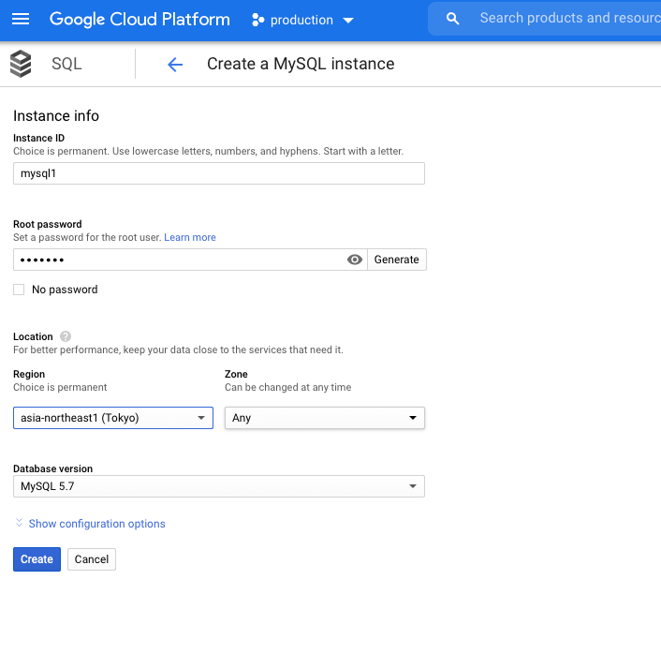
Task: Open the hamburger navigation menu
Action: tap(21, 19)
